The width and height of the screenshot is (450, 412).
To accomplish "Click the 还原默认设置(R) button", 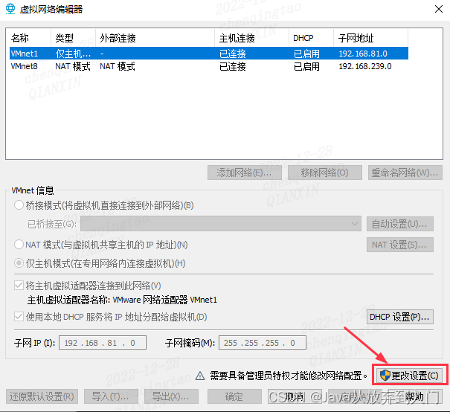I will click(x=42, y=396).
